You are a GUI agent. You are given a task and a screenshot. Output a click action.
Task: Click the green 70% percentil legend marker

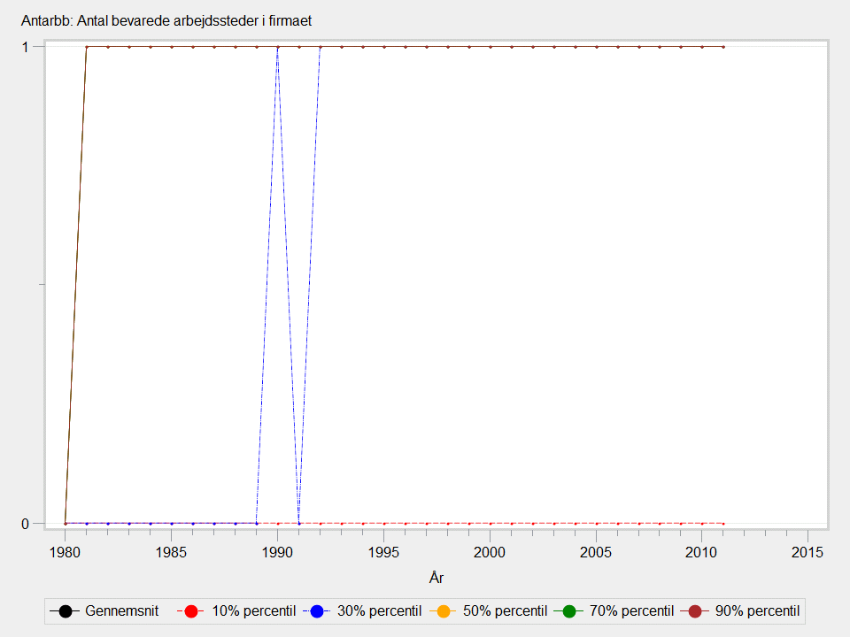[x=569, y=611]
